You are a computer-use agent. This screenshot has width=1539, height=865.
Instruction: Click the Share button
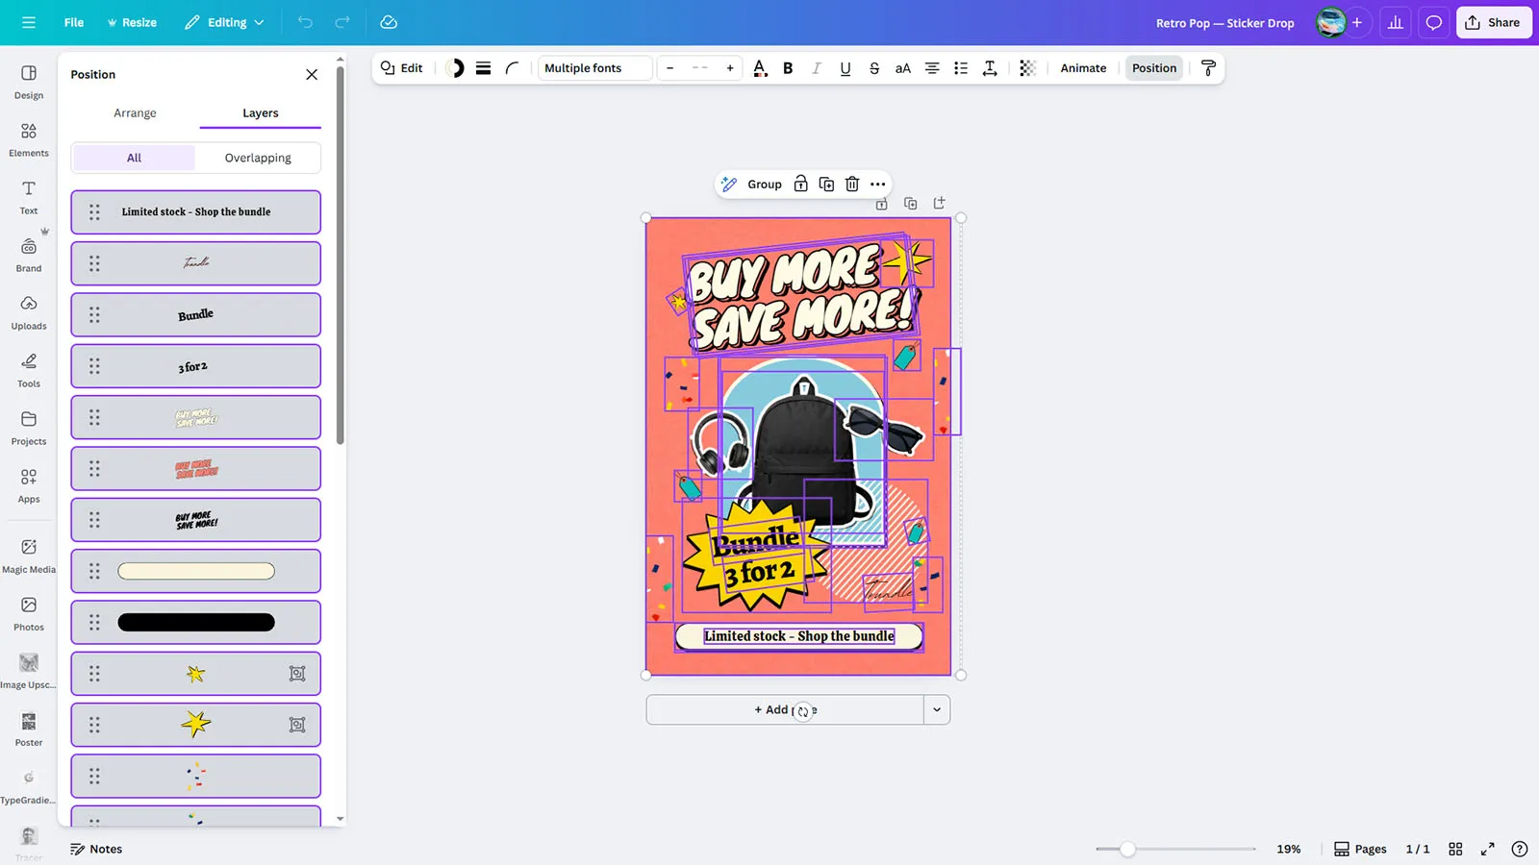pyautogui.click(x=1493, y=22)
